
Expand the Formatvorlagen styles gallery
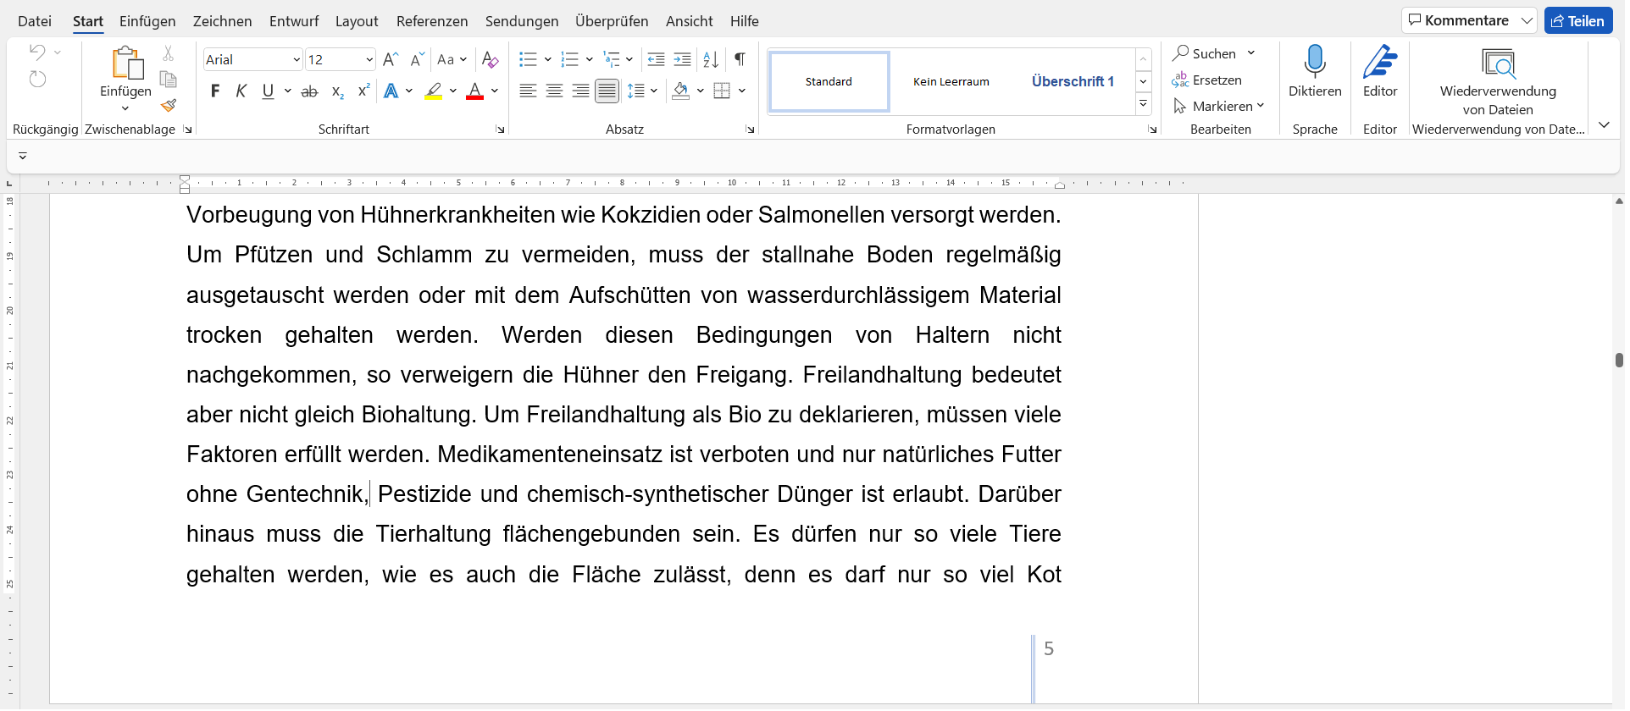click(x=1143, y=104)
